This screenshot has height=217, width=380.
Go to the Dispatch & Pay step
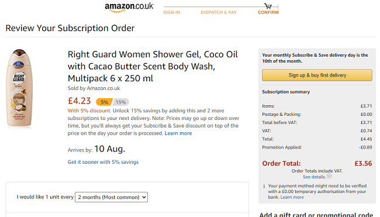coord(219,12)
